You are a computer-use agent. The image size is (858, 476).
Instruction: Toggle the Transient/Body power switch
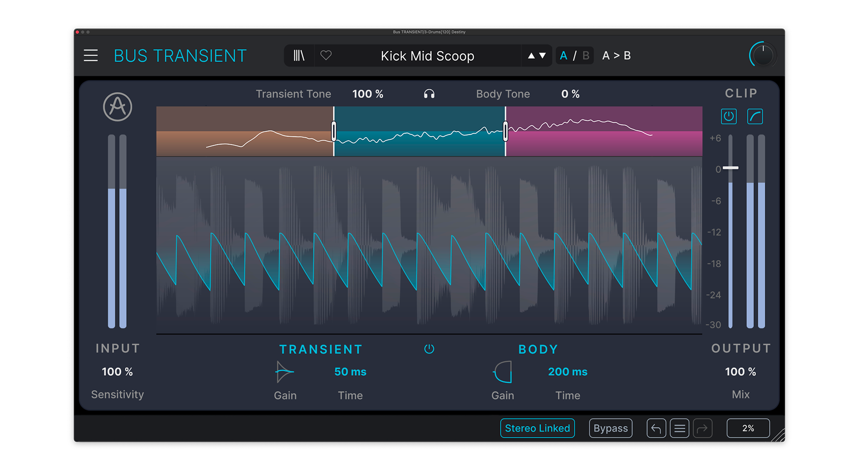[x=429, y=349]
